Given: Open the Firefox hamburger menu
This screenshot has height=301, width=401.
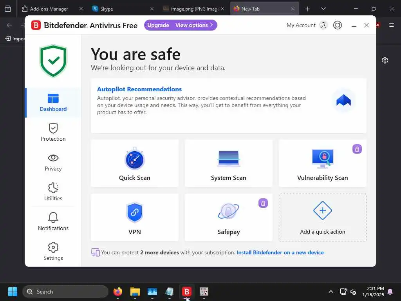Looking at the screenshot, I should [392, 25].
